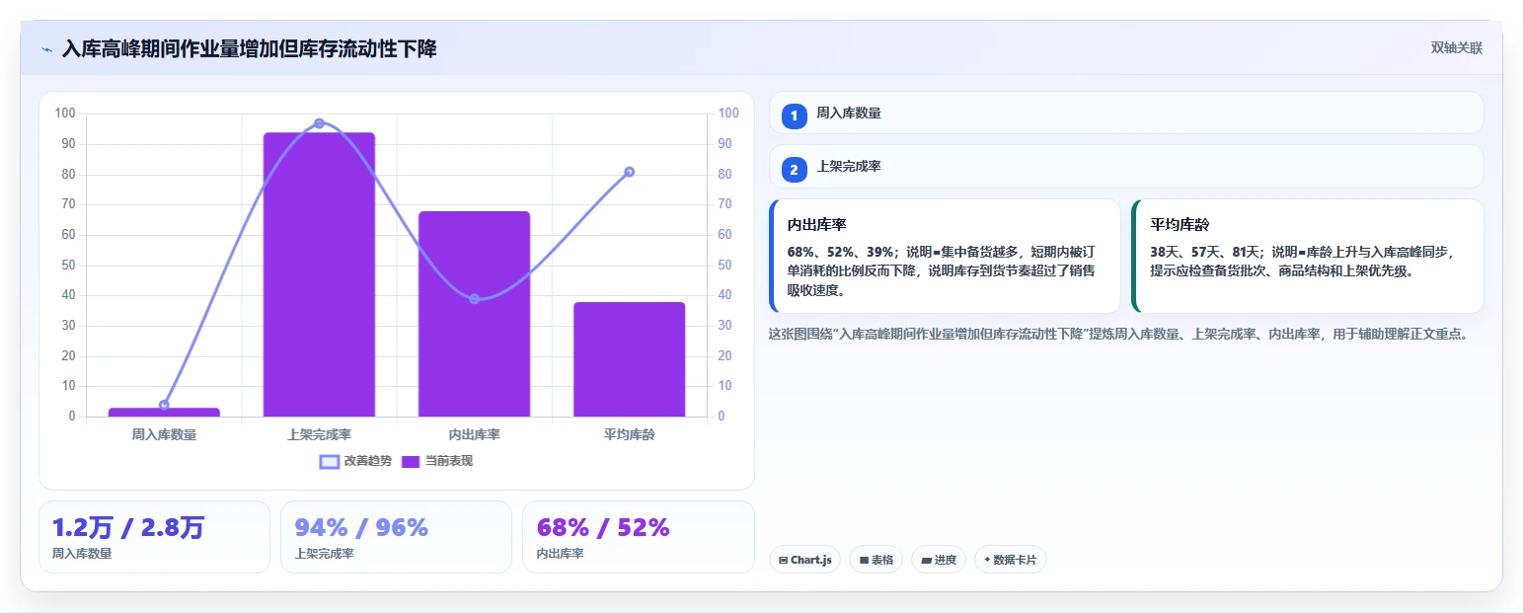1523x613 pixels.
Task: Click the line point above 上架完成率 bar
Action: pyautogui.click(x=319, y=123)
